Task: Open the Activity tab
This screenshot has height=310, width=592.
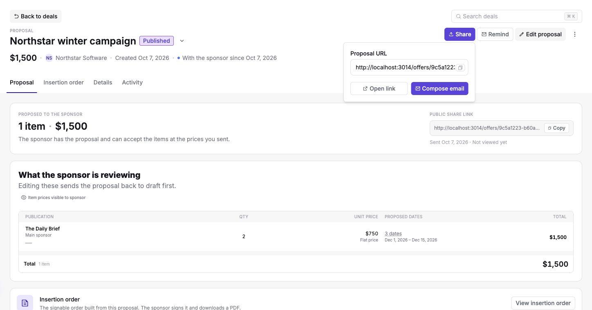Action: [132, 82]
